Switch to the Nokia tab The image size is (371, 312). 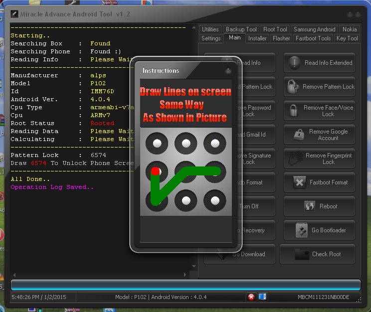pyautogui.click(x=350, y=29)
